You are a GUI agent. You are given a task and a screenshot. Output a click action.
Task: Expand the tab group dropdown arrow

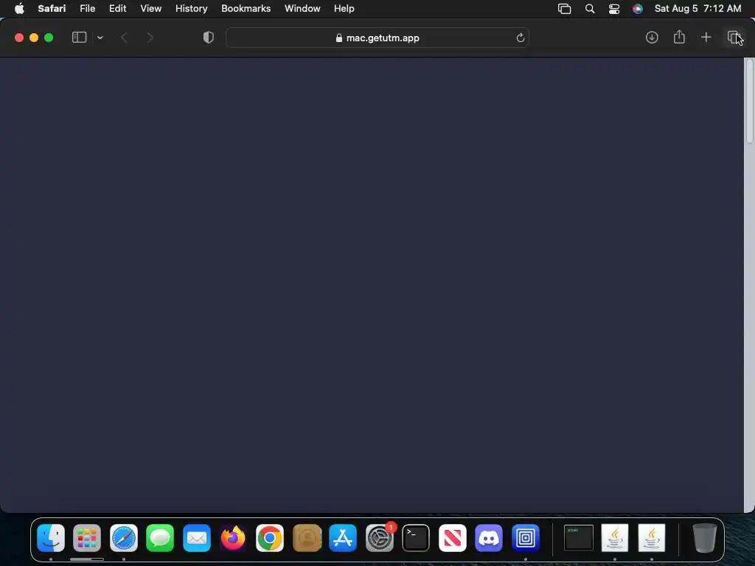tap(100, 38)
